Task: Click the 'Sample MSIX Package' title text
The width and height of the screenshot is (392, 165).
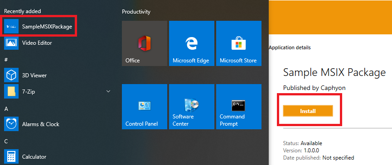Action: [334, 72]
